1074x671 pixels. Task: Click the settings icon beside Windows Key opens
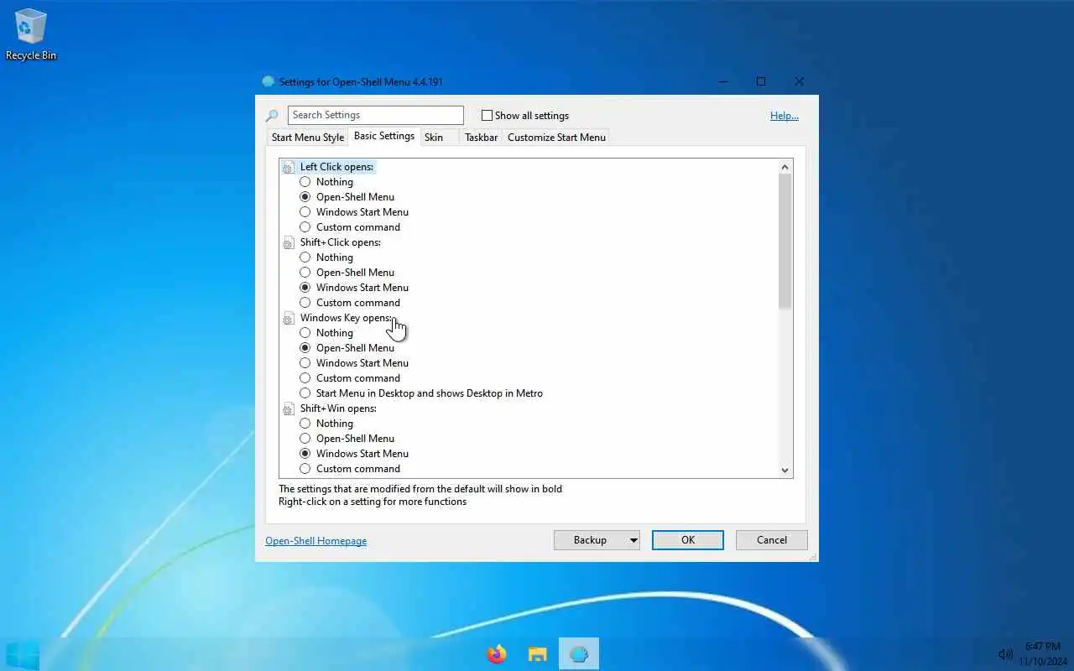tap(289, 318)
